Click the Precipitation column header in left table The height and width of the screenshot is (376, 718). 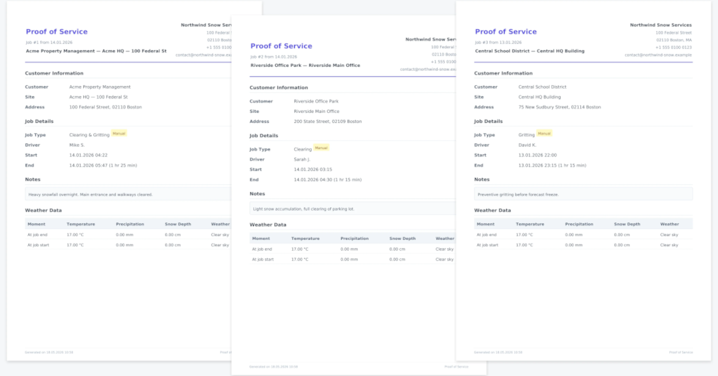pos(130,224)
